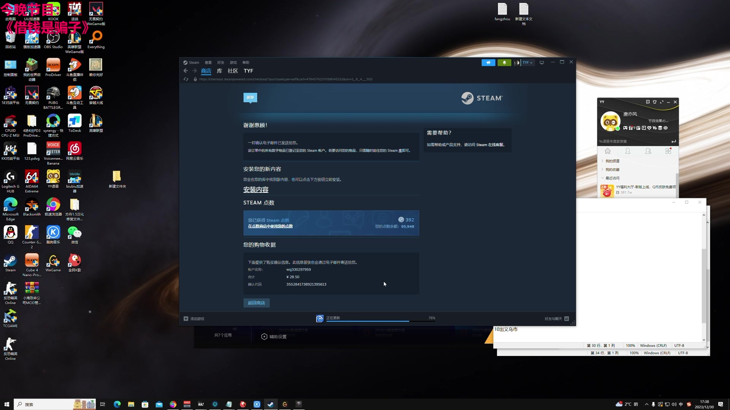Expand 我的频道 in YY
This screenshot has width=730, height=410.
click(612, 161)
